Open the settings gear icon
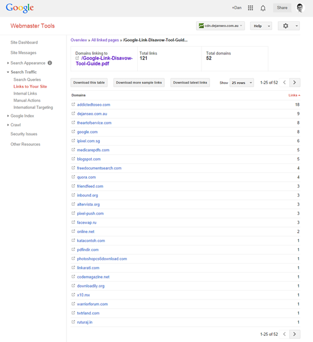This screenshot has width=313, height=342. click(285, 26)
